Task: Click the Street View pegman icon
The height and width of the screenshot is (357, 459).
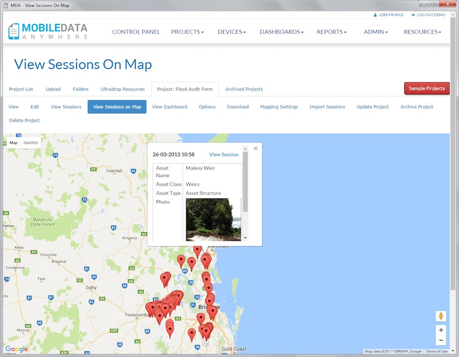Action: coord(441,316)
